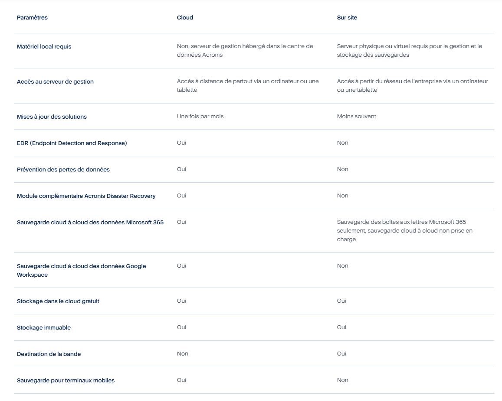Image resolution: width=502 pixels, height=401 pixels.
Task: Click the Cloud column header
Action: click(185, 18)
